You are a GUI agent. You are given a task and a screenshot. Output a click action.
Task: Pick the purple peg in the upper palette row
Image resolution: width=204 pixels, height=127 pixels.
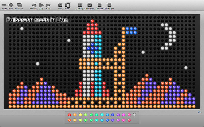(x=118, y=115)
